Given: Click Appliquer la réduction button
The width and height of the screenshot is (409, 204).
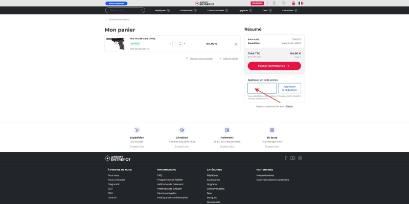Looking at the screenshot, I should pos(289,88).
